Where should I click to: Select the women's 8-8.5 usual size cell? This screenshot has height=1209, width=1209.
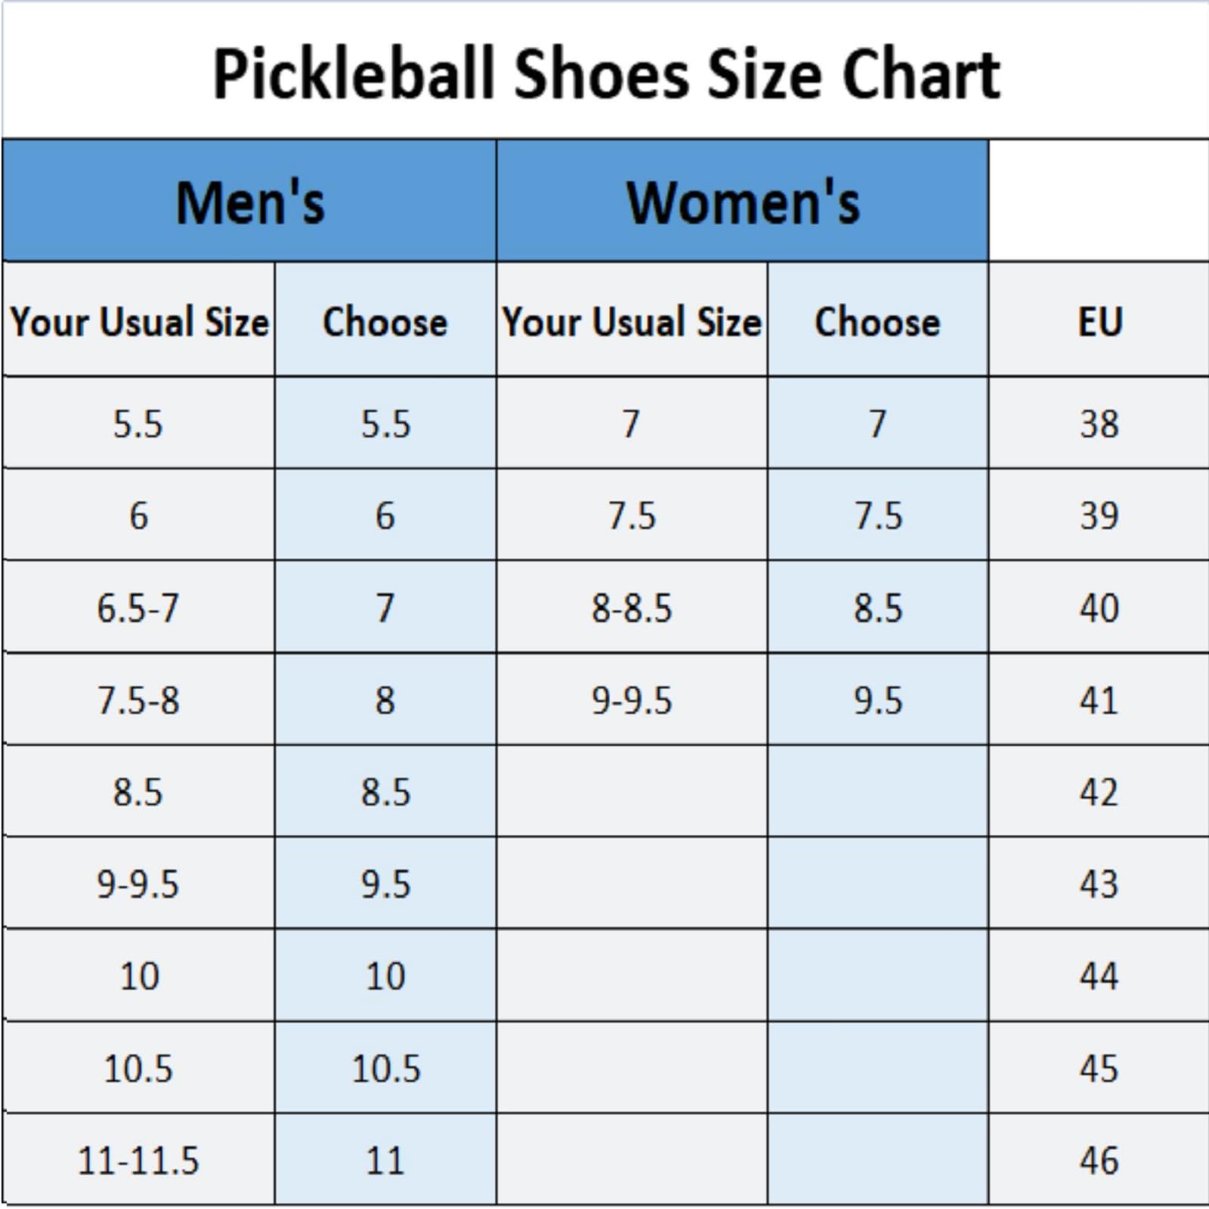click(x=632, y=608)
